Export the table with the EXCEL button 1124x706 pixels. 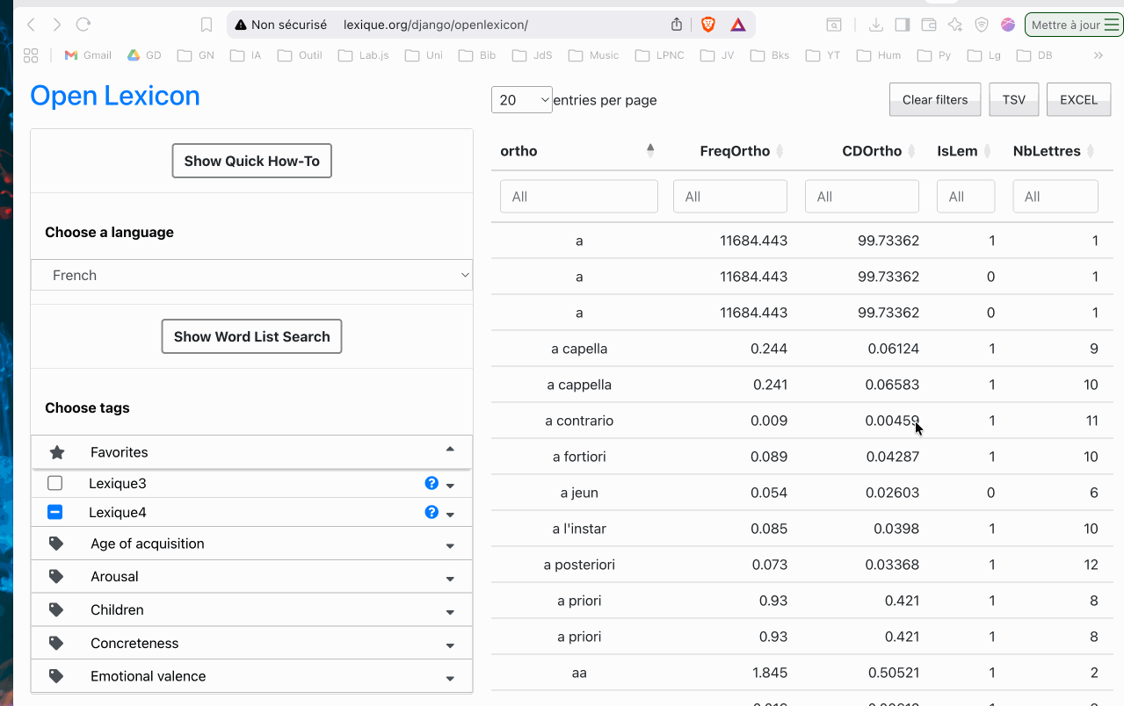pos(1078,99)
